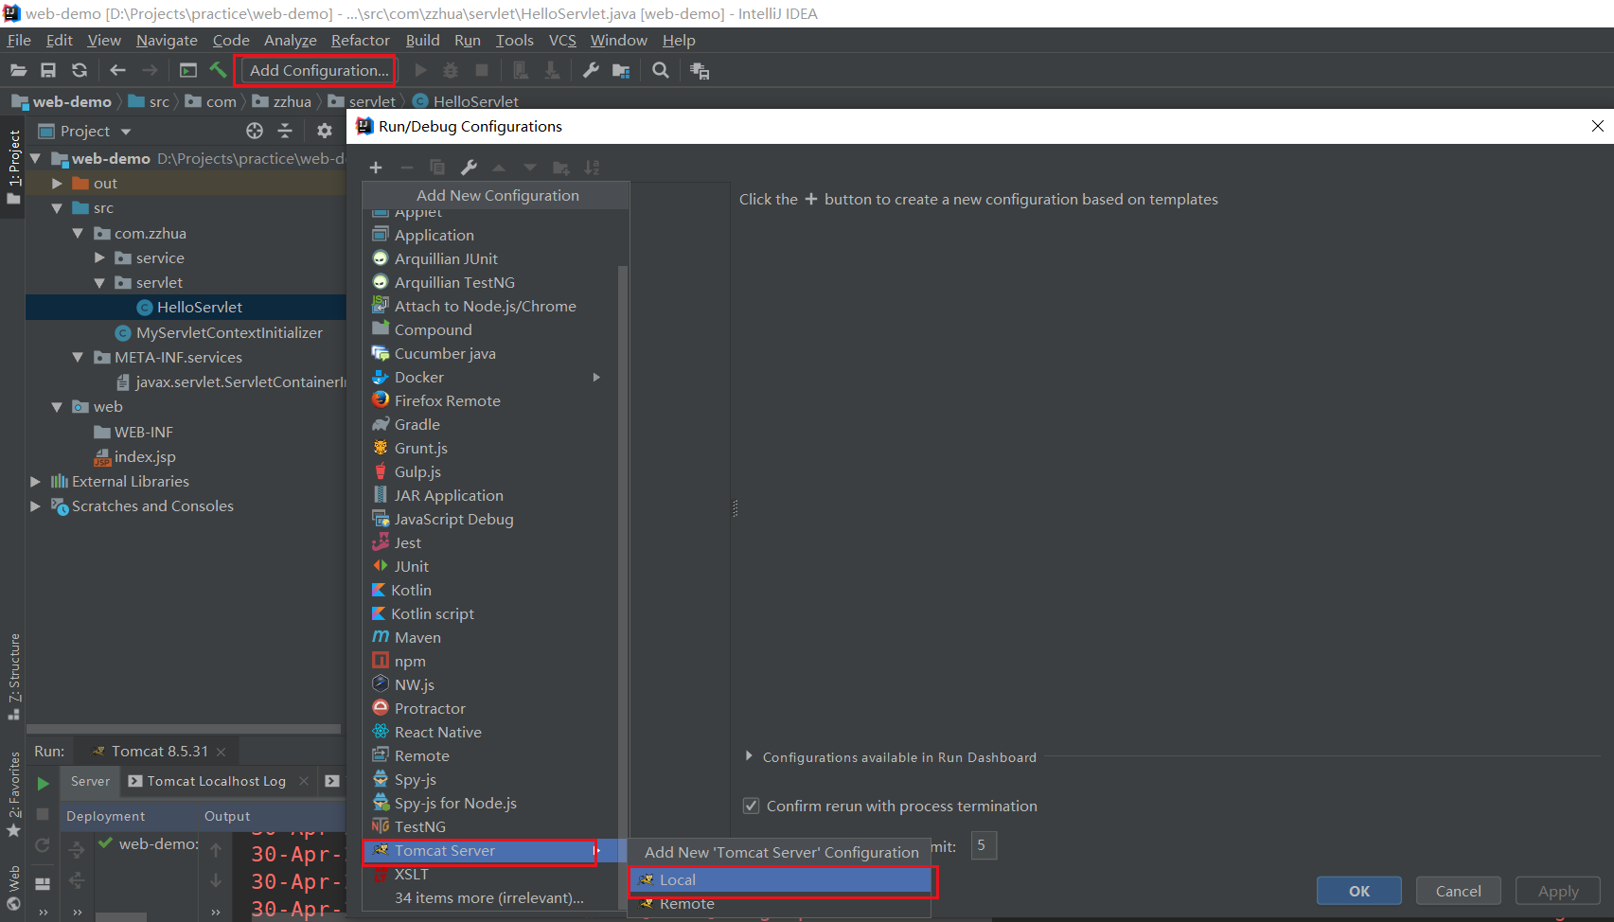Close the Tomcat 8.5.31 run tab
Image resolution: width=1614 pixels, height=922 pixels.
pos(221,752)
